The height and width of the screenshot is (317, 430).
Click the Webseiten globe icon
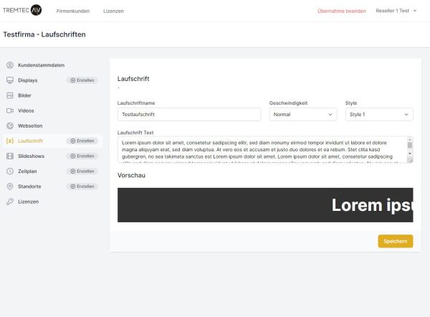[10, 126]
